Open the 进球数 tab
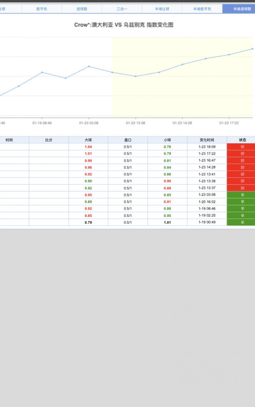 point(82,9)
